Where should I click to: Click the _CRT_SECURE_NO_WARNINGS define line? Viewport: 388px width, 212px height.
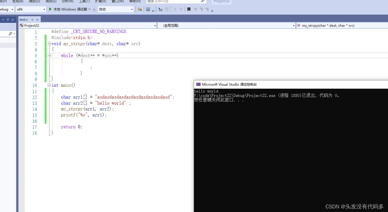(x=89, y=32)
